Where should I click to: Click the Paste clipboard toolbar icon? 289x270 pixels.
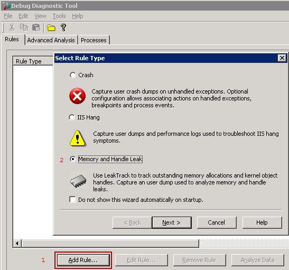pos(36,28)
